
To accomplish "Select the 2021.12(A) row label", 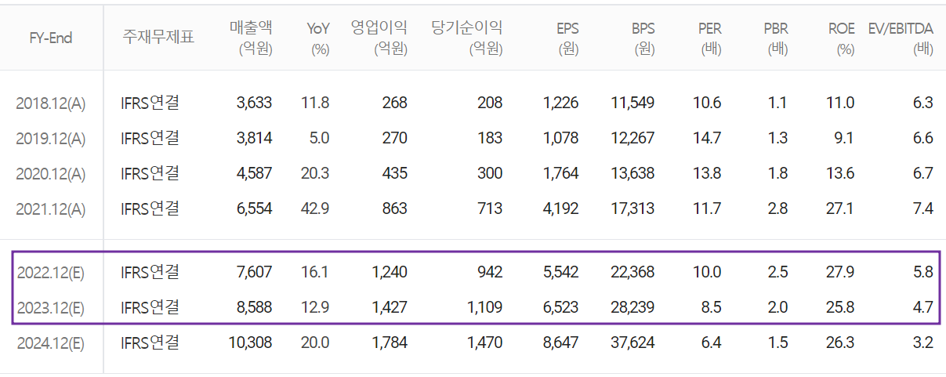I will point(51,209).
